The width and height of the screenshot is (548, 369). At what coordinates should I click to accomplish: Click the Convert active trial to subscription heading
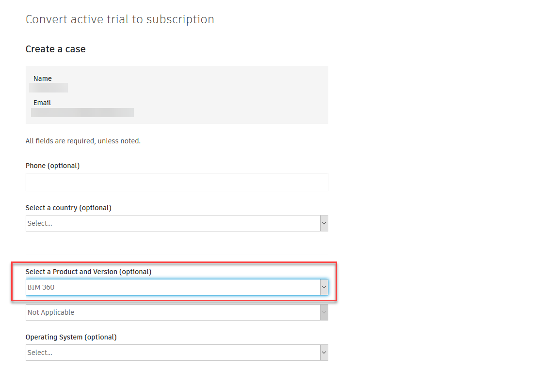pyautogui.click(x=120, y=19)
